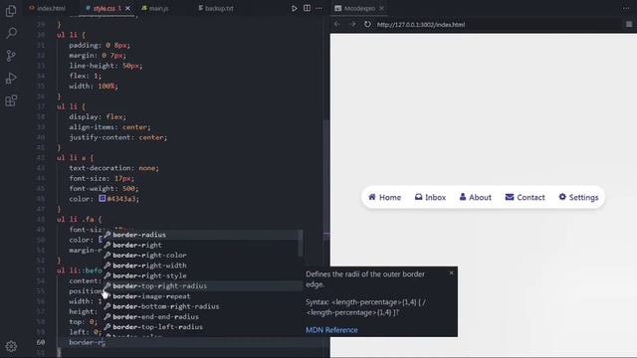Open editor more actions ellipsis
Viewport: 637px width, 358px height.
point(318,8)
